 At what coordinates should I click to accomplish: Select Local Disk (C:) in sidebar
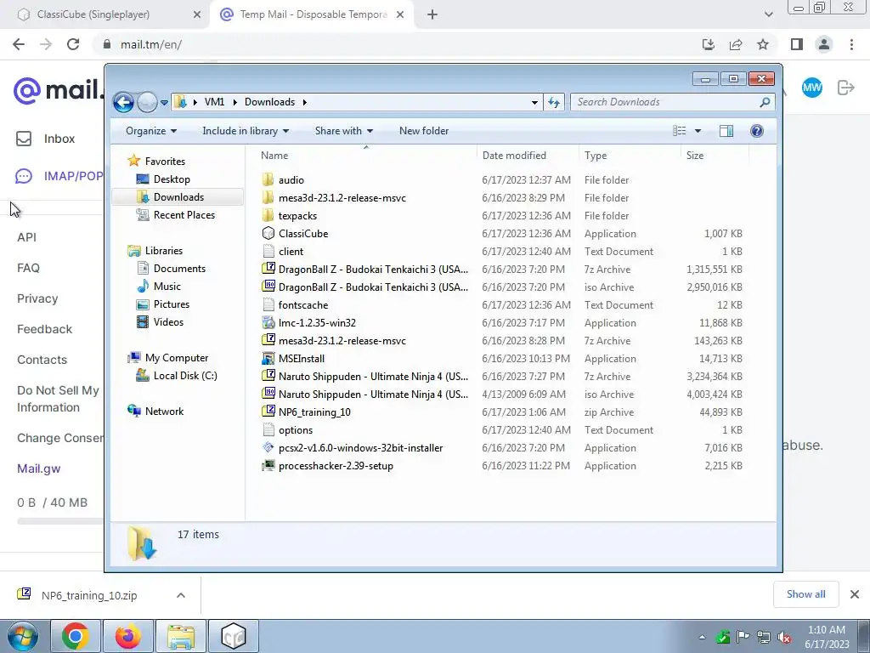[184, 376]
